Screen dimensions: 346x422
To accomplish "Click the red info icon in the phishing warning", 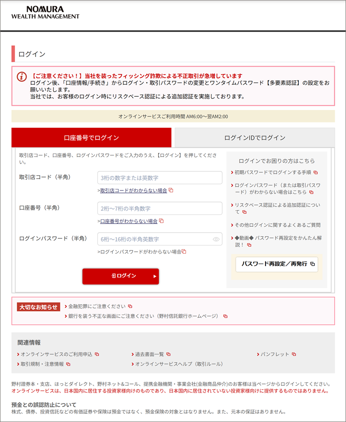I will pos(22,76).
